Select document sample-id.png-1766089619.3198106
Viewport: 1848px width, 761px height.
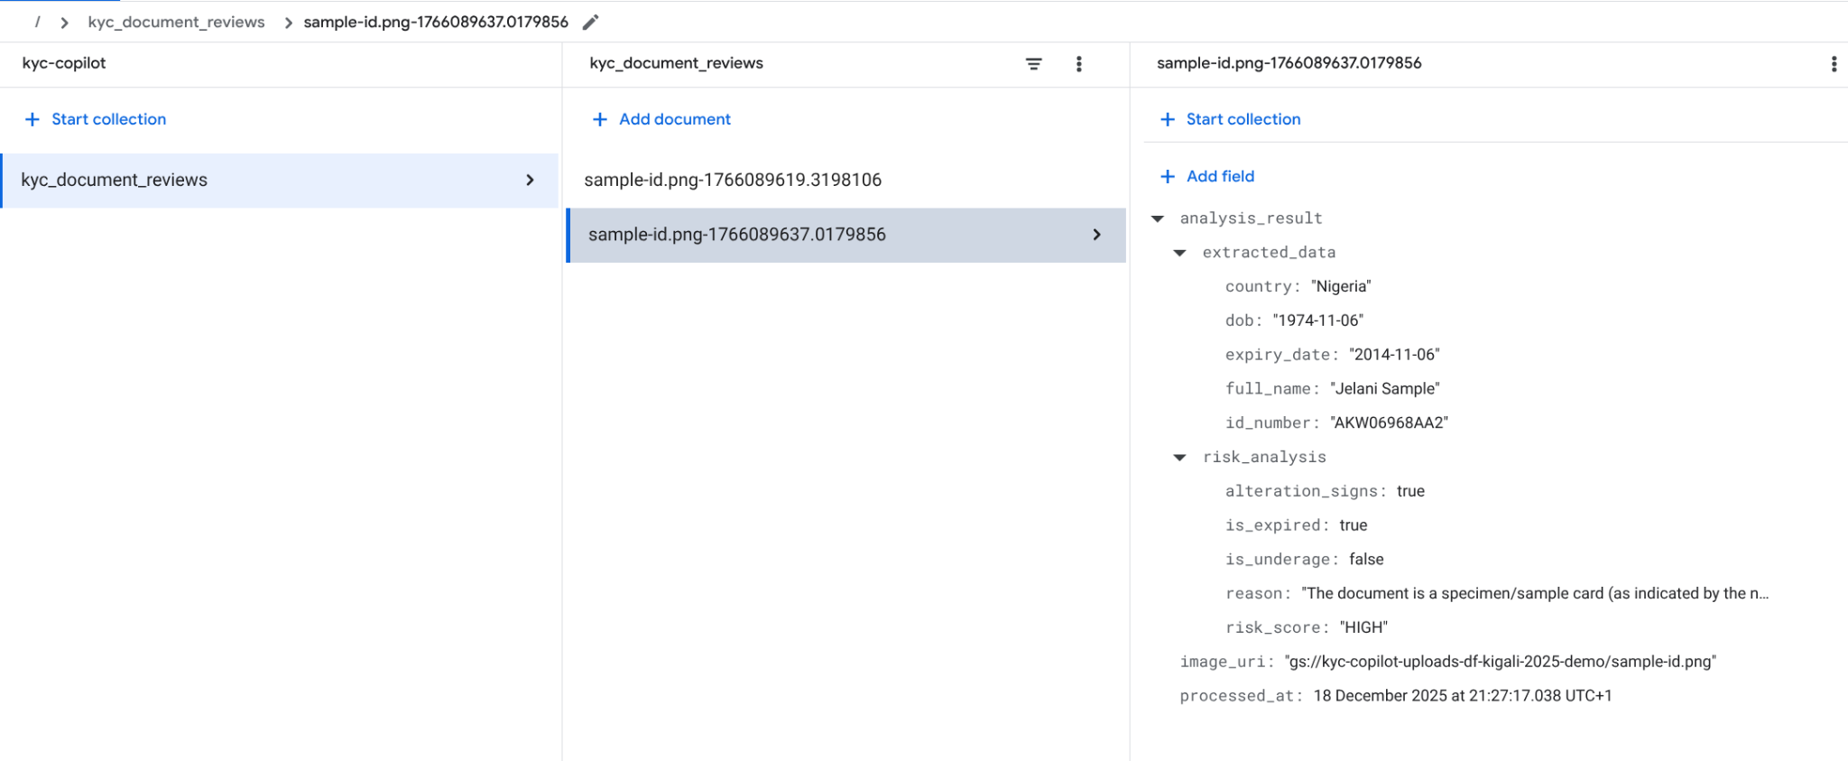click(733, 180)
